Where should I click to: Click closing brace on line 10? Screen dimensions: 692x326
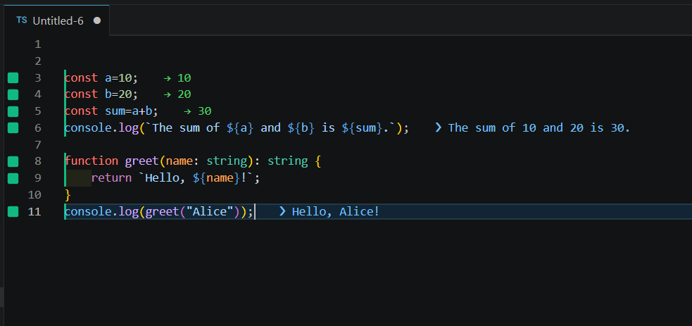point(68,194)
